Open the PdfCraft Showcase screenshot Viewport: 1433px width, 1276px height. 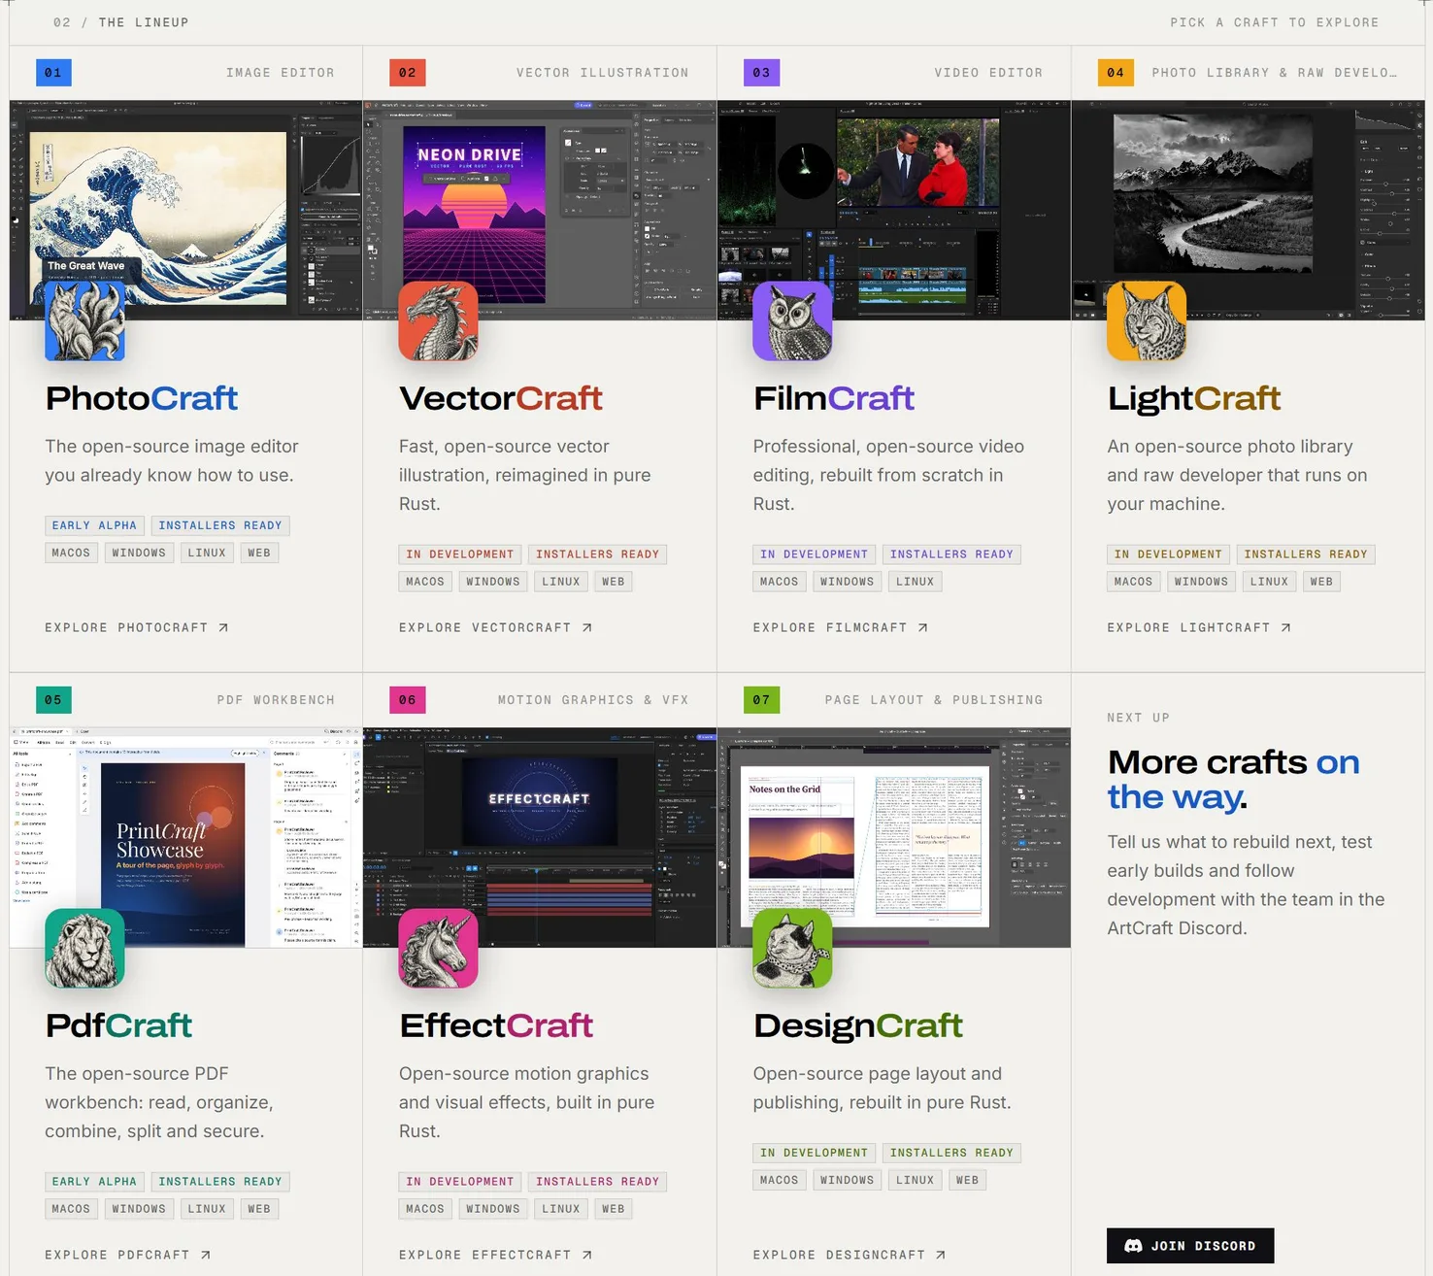185,837
